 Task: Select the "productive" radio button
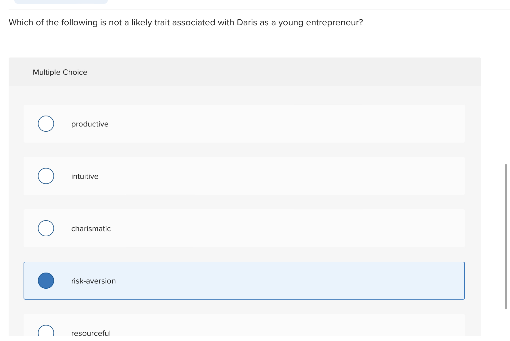[46, 124]
